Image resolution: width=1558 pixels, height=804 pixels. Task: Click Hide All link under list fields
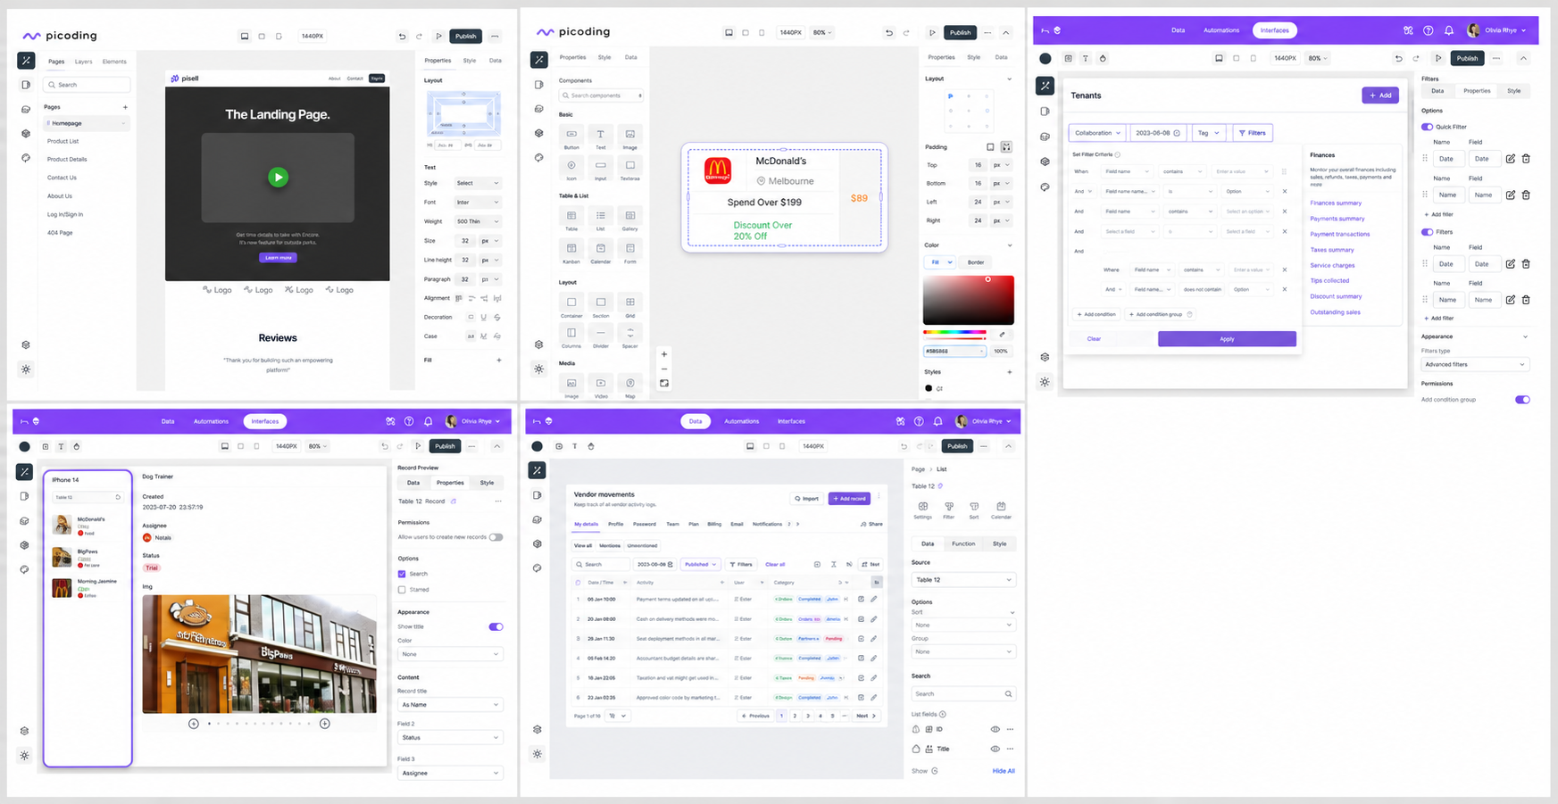(x=1004, y=771)
